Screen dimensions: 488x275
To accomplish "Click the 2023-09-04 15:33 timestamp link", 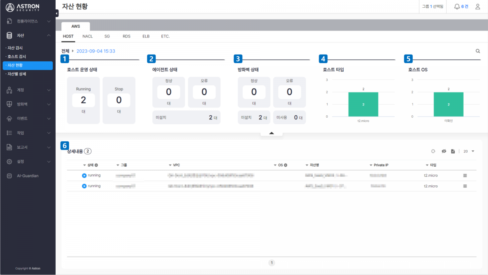I will 96,51.
